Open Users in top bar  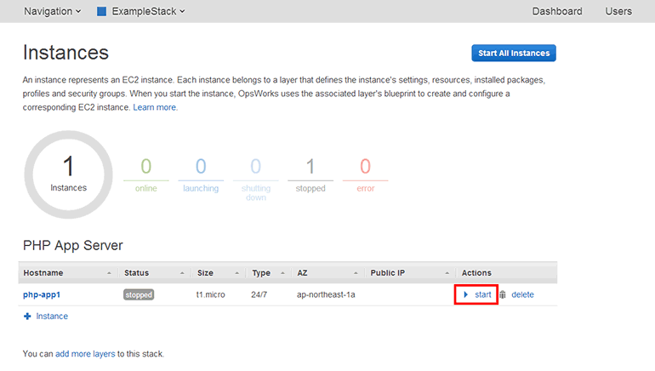pos(618,12)
